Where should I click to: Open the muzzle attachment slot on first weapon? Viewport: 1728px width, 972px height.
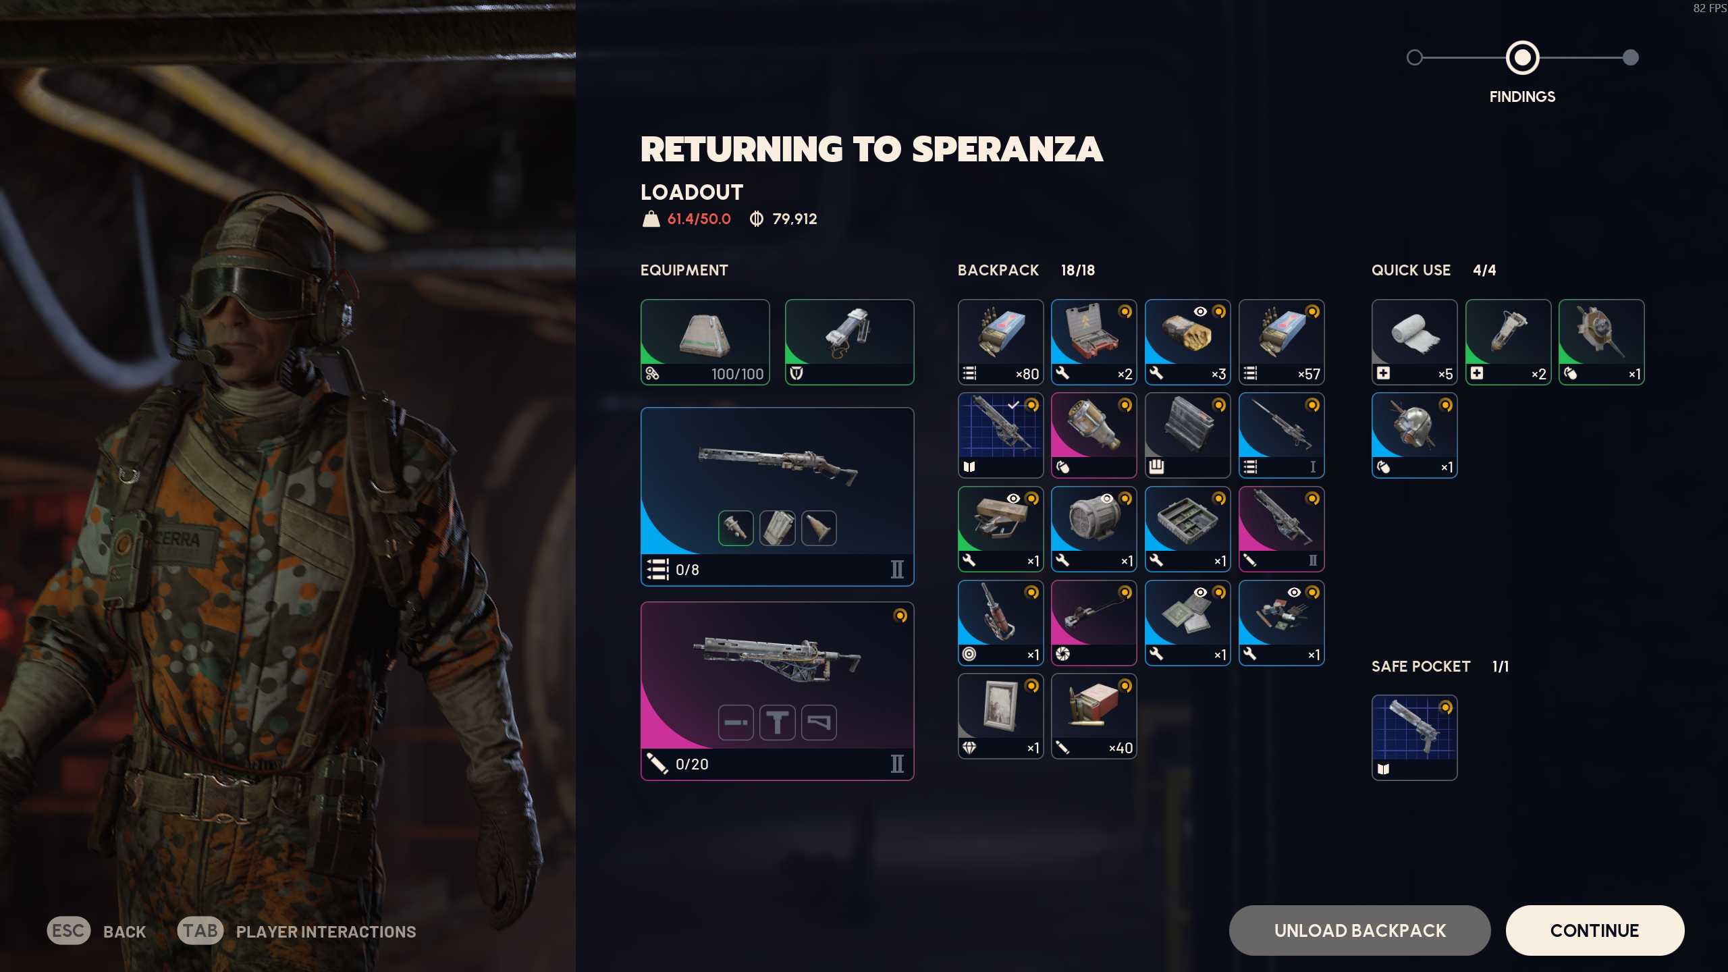736,528
